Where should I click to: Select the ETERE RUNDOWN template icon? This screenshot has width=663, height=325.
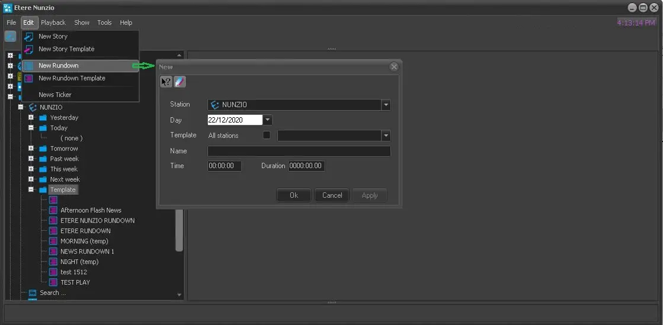53,231
